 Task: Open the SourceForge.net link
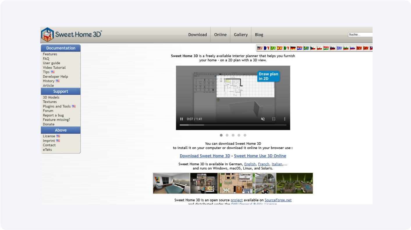tap(278, 200)
